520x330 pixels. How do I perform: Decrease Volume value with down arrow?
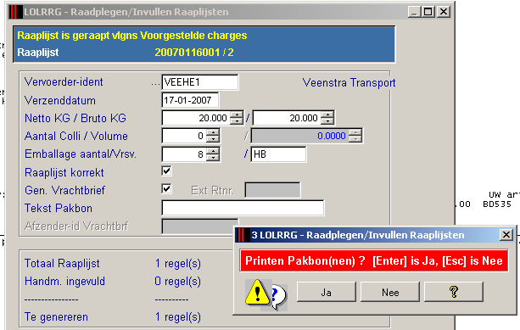(x=355, y=139)
